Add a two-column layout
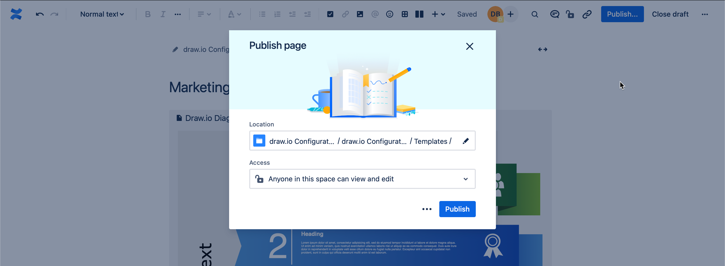Viewport: 725px width, 266px height. [x=419, y=14]
